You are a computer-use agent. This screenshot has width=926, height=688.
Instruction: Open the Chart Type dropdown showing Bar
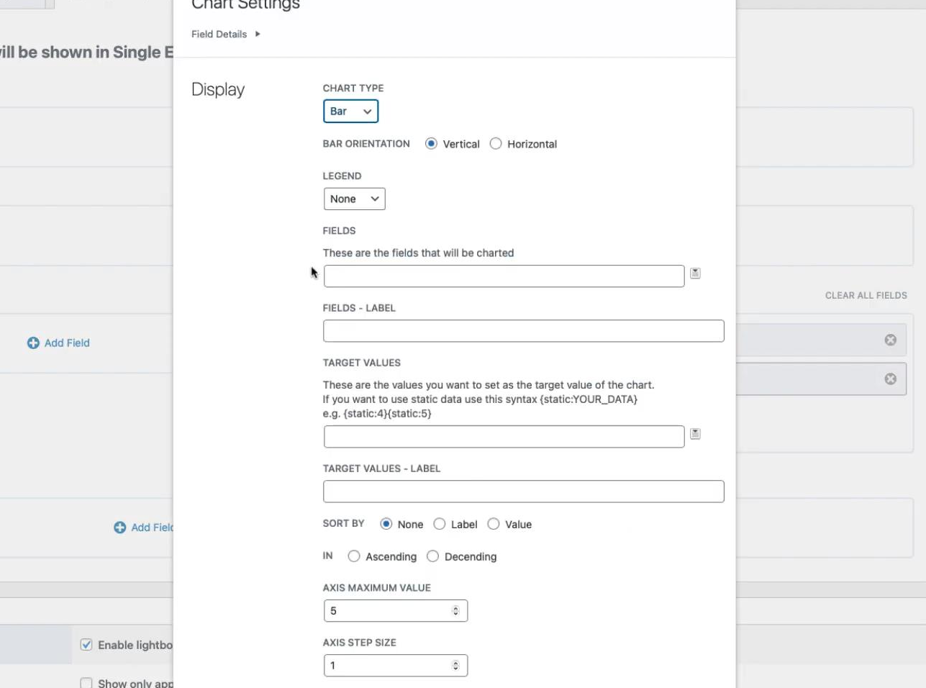point(350,112)
